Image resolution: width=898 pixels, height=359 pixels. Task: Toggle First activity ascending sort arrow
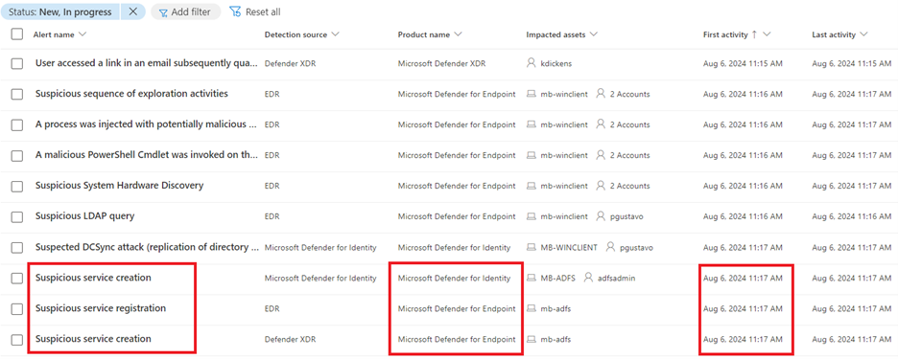pos(754,34)
